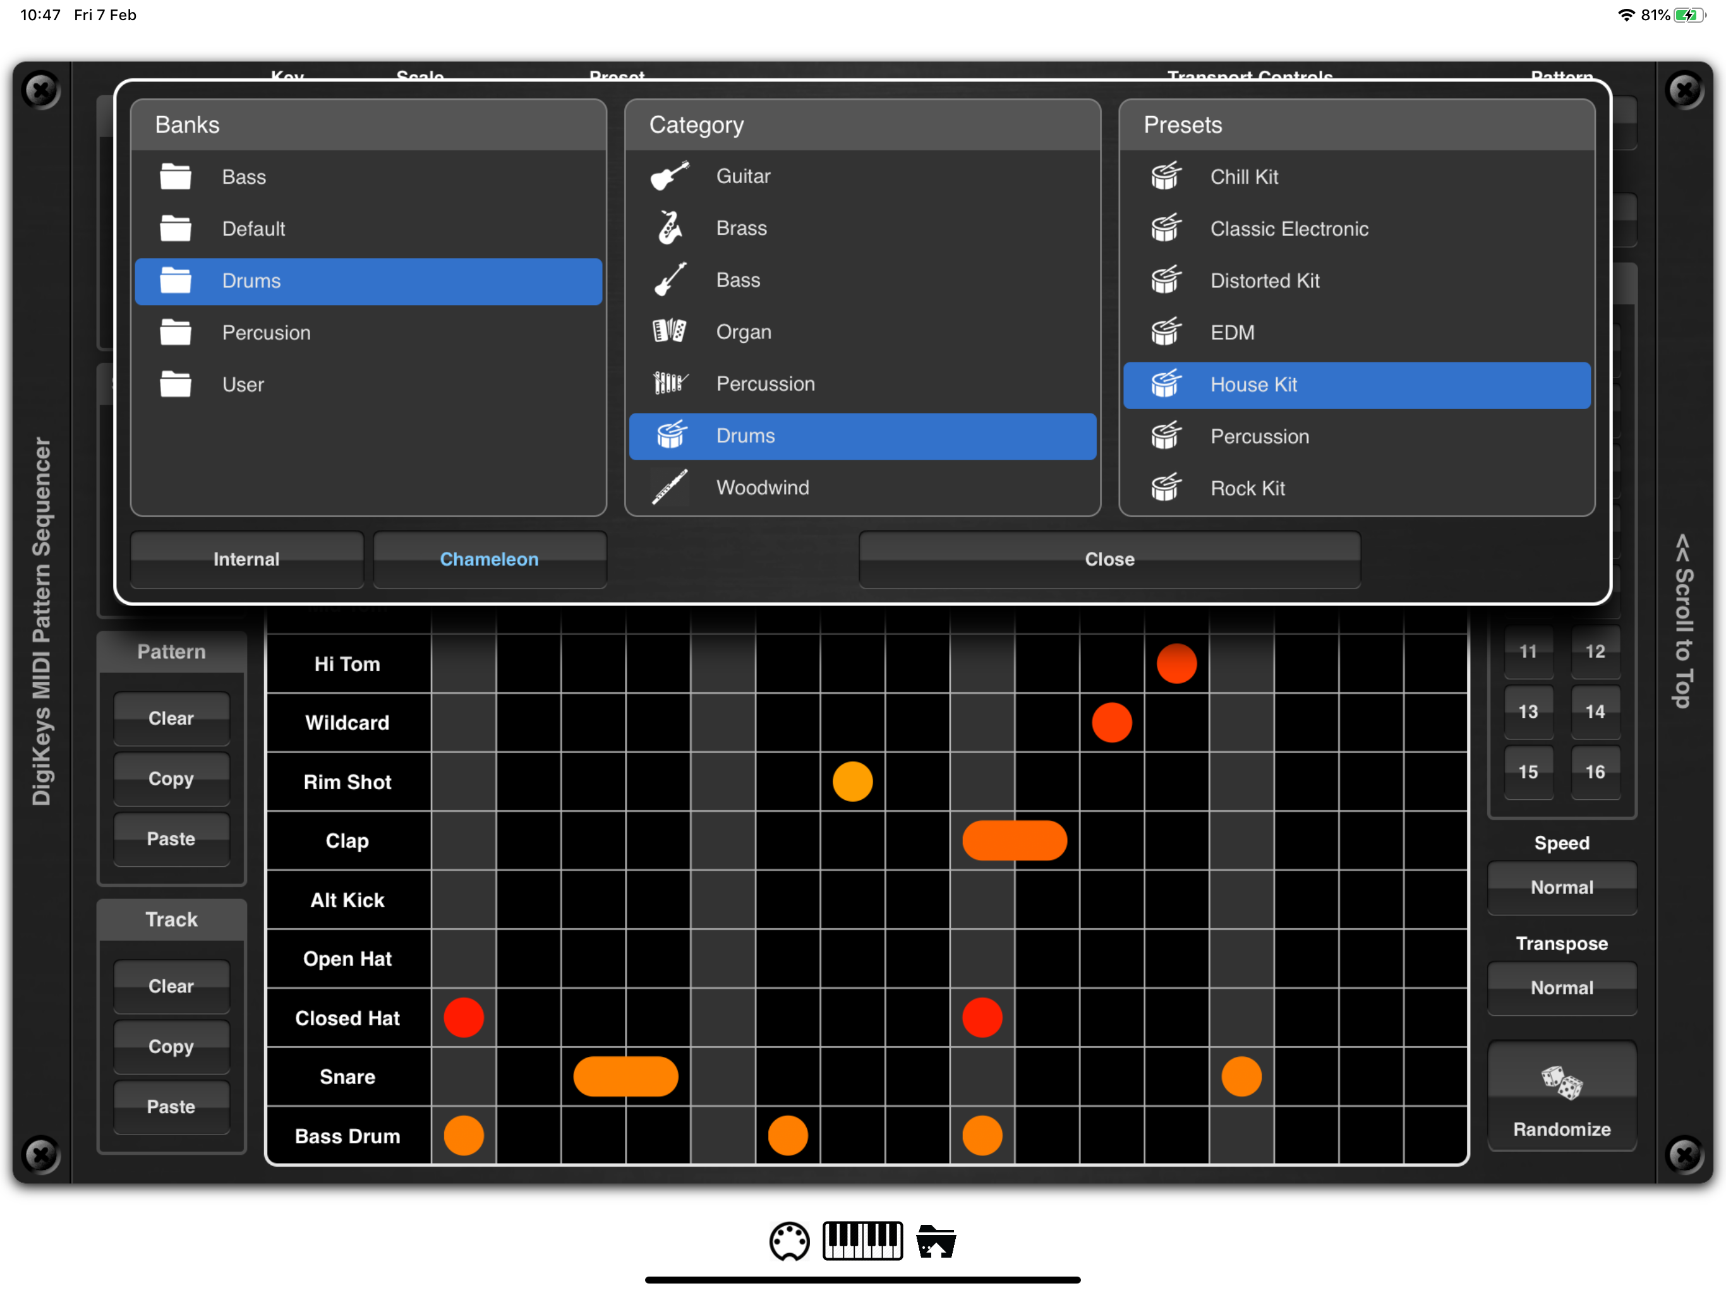Click the open folder icon at bottom
Screen dimensions: 1726x1293
point(936,1241)
